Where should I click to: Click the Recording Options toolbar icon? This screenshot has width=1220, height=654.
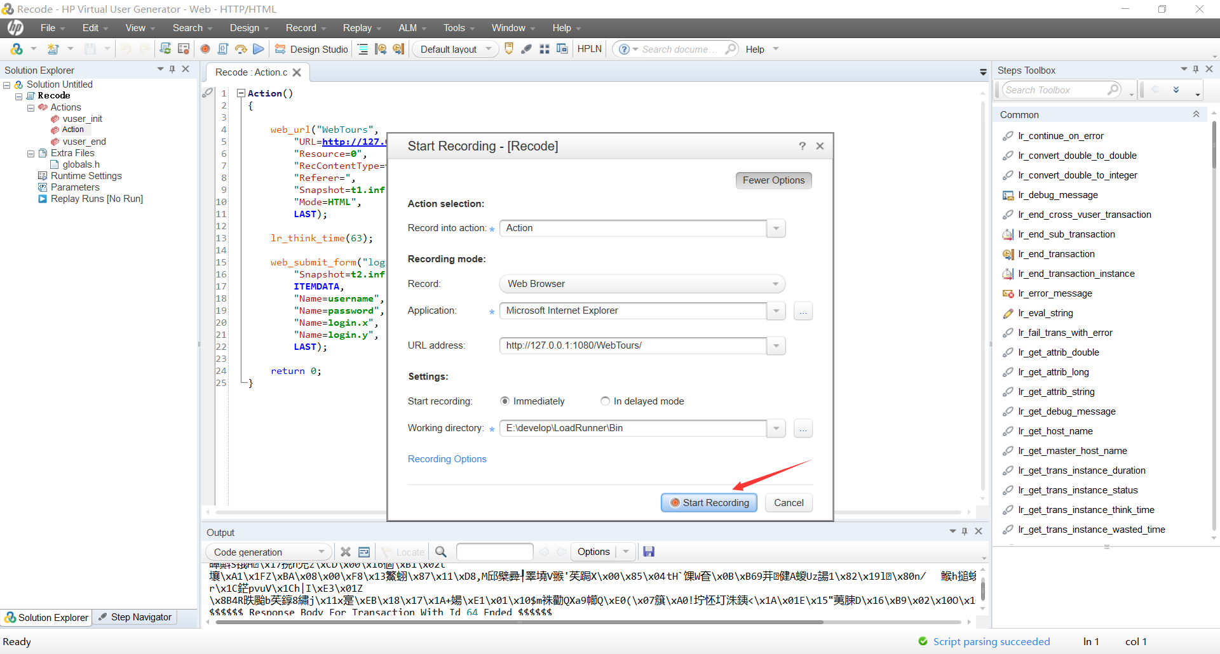tap(184, 49)
